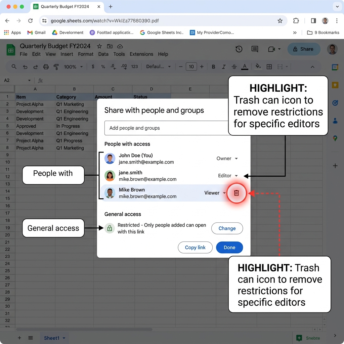344x344 pixels.
Task: Open version history clock icon
Action: click(239, 49)
